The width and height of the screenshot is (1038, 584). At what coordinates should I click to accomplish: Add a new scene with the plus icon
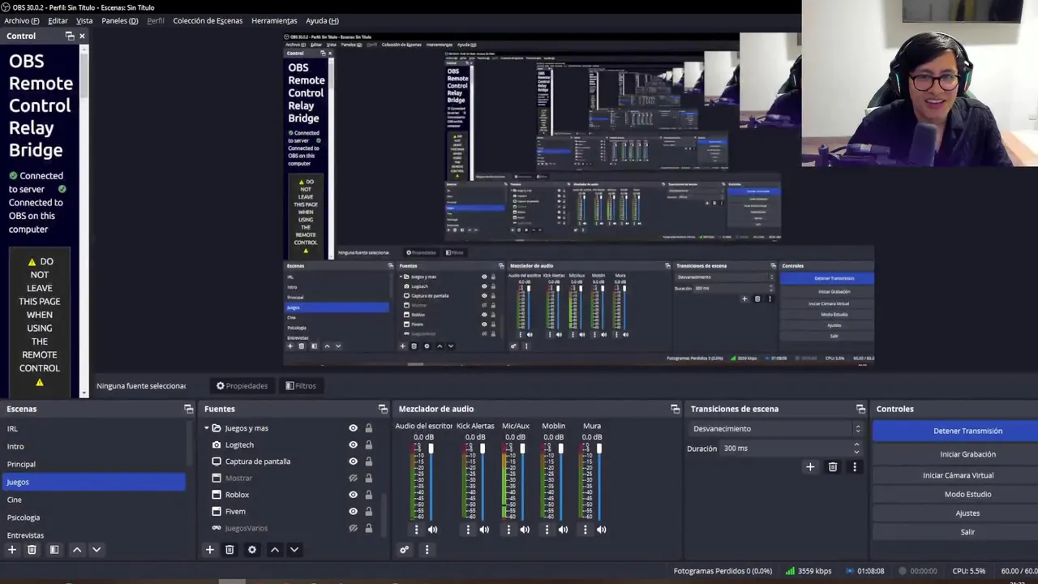[12, 550]
